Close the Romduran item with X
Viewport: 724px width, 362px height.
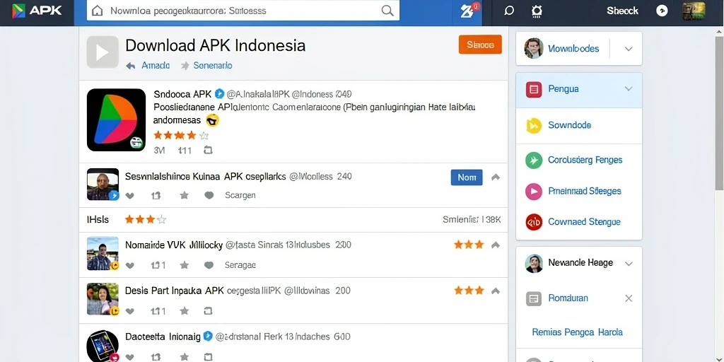coord(629,298)
